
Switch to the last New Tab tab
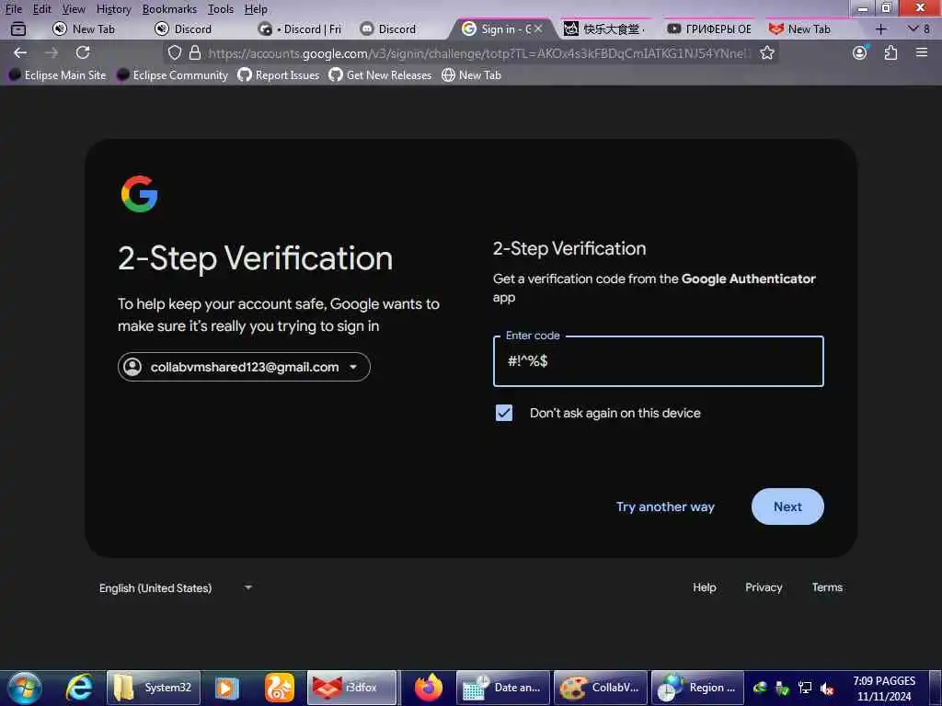808,28
